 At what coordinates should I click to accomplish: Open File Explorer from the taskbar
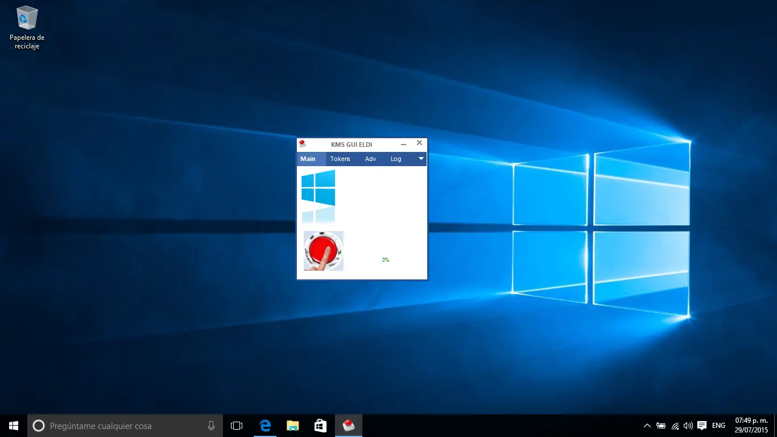click(292, 426)
